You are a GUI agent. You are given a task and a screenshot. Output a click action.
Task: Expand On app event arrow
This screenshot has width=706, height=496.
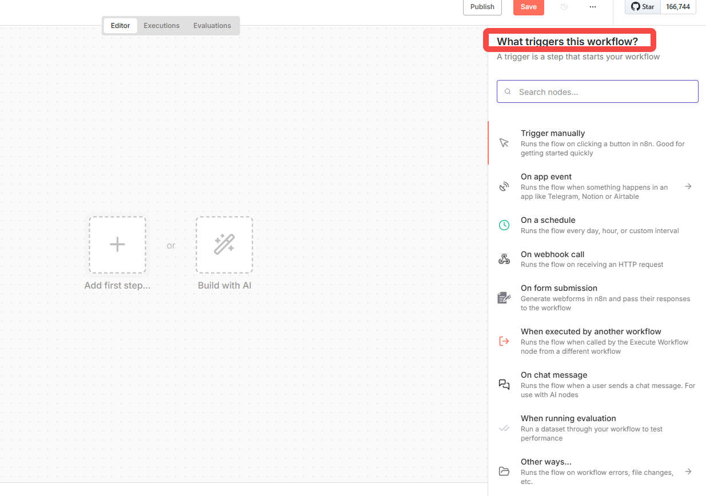click(x=688, y=186)
